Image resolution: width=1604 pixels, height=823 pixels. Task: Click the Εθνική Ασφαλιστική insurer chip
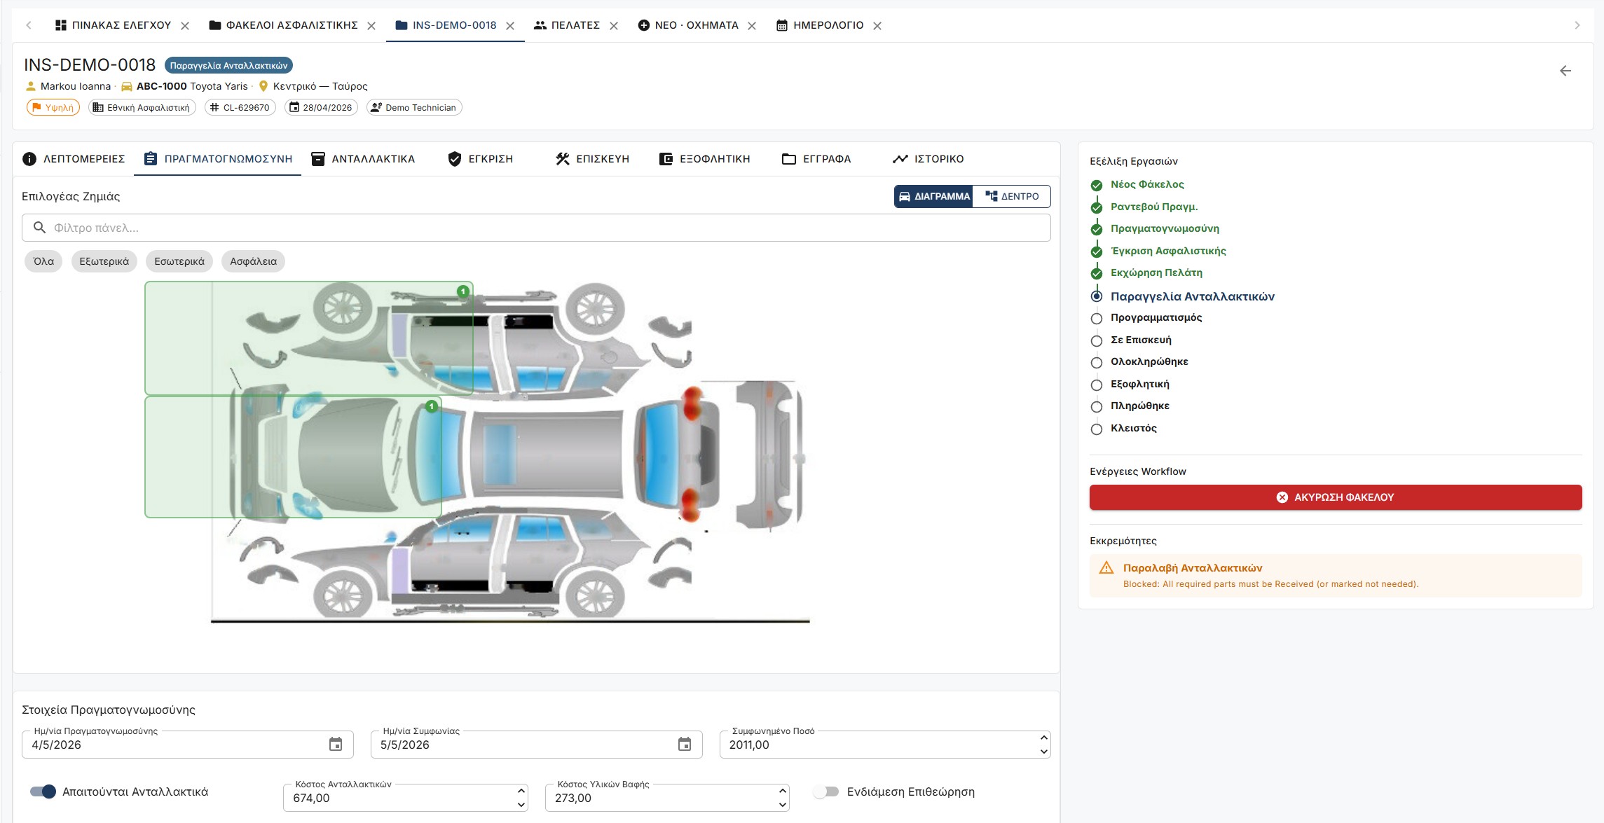(x=142, y=108)
